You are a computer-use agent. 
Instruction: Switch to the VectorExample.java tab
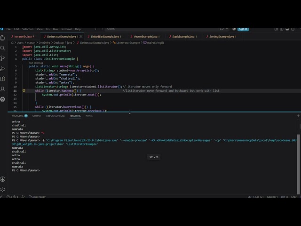(145, 37)
